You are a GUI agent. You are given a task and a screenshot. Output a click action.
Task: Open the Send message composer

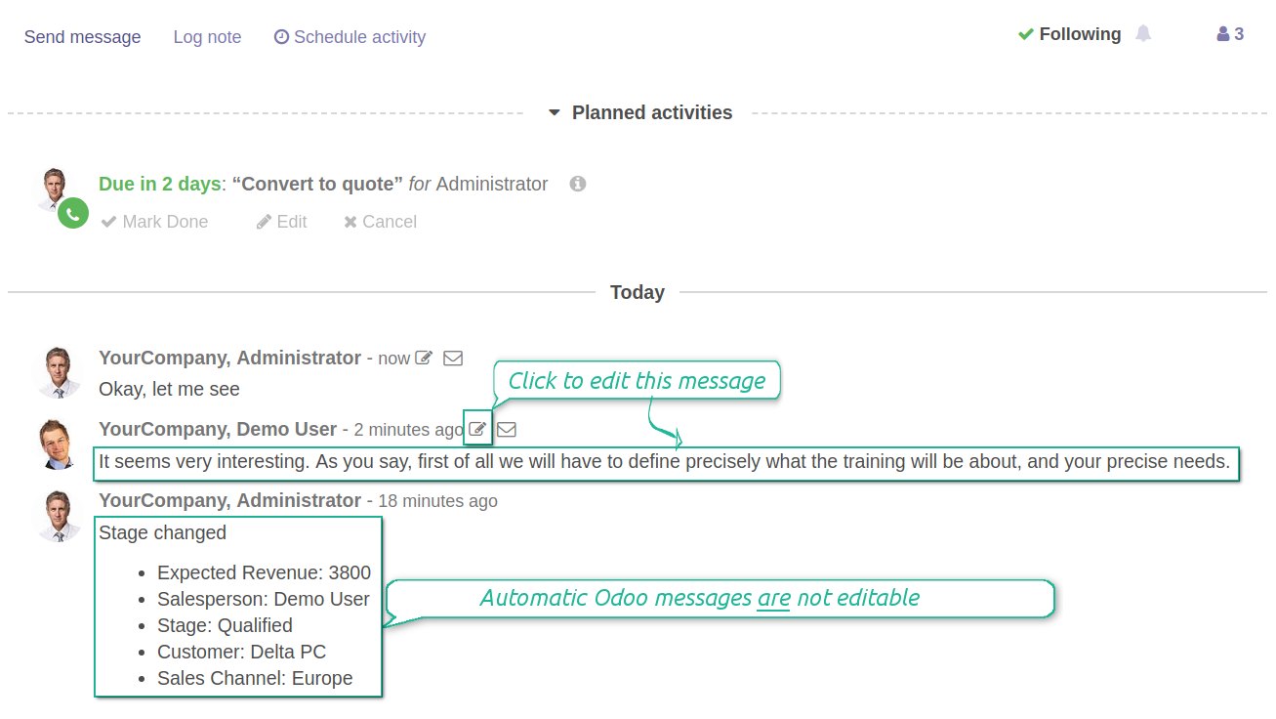point(82,37)
